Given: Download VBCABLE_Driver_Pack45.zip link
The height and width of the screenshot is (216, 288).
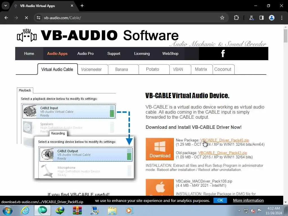Looking at the screenshot, I should click(224, 140).
